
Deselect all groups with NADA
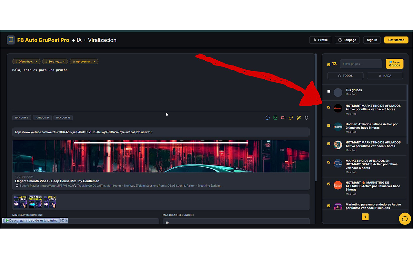(385, 76)
